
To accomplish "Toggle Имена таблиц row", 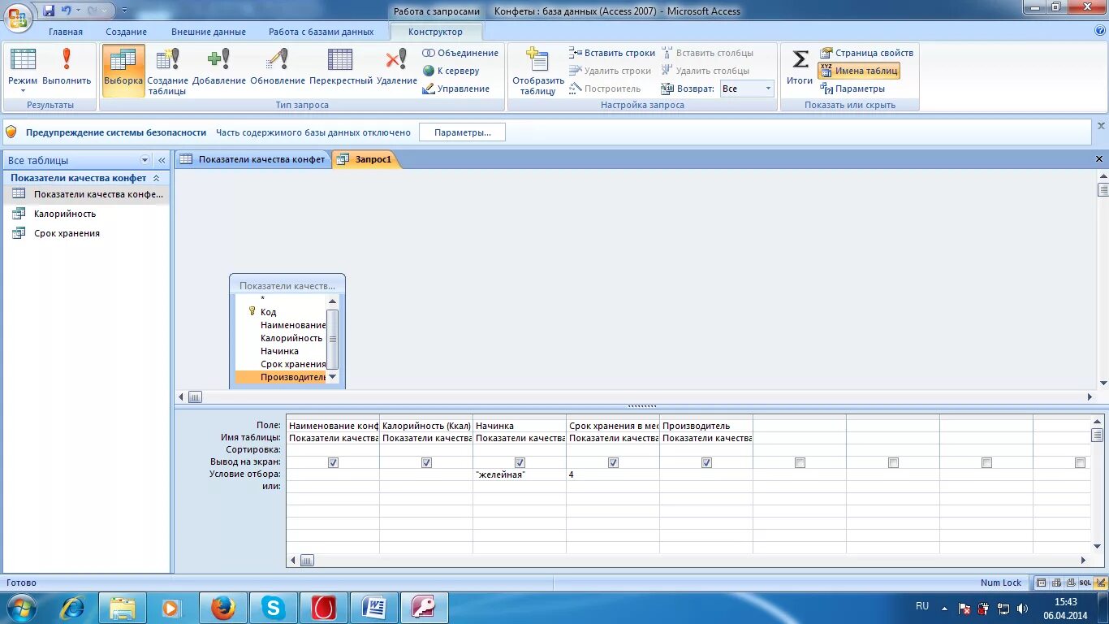I will (x=859, y=71).
